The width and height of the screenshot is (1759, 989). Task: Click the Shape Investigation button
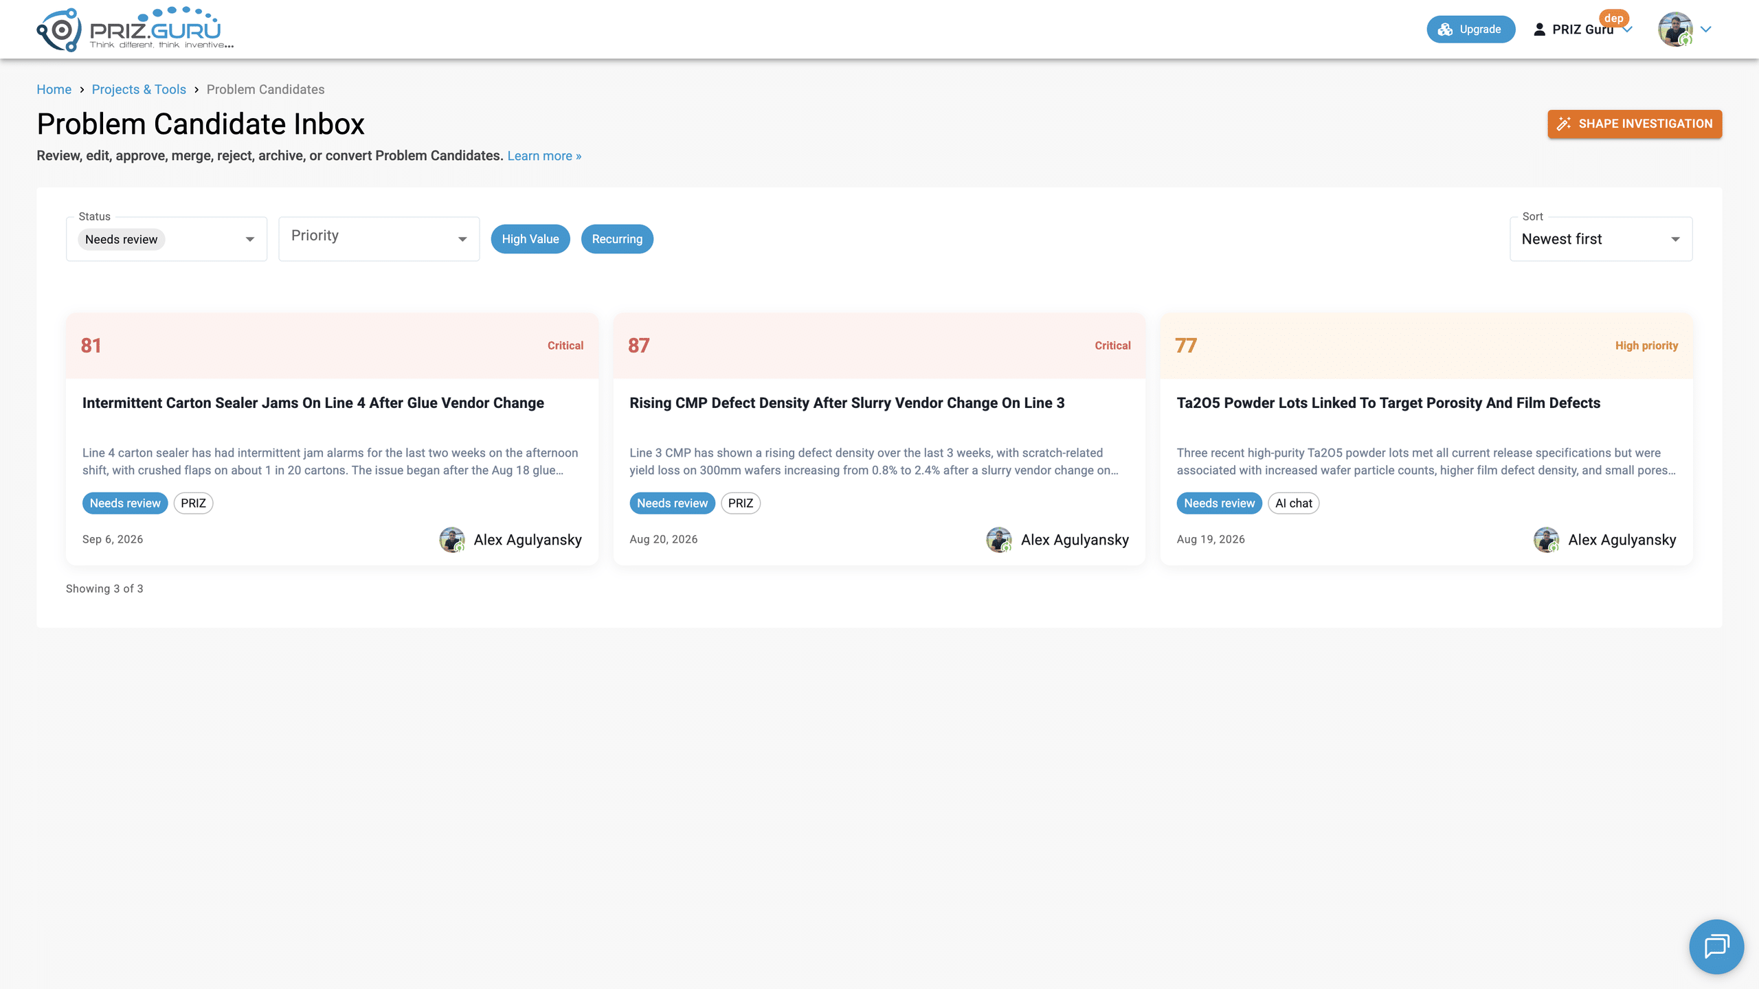tap(1635, 124)
